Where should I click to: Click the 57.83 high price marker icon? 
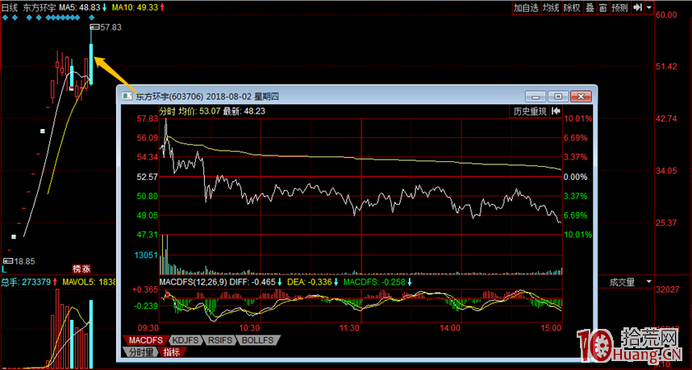coord(95,27)
